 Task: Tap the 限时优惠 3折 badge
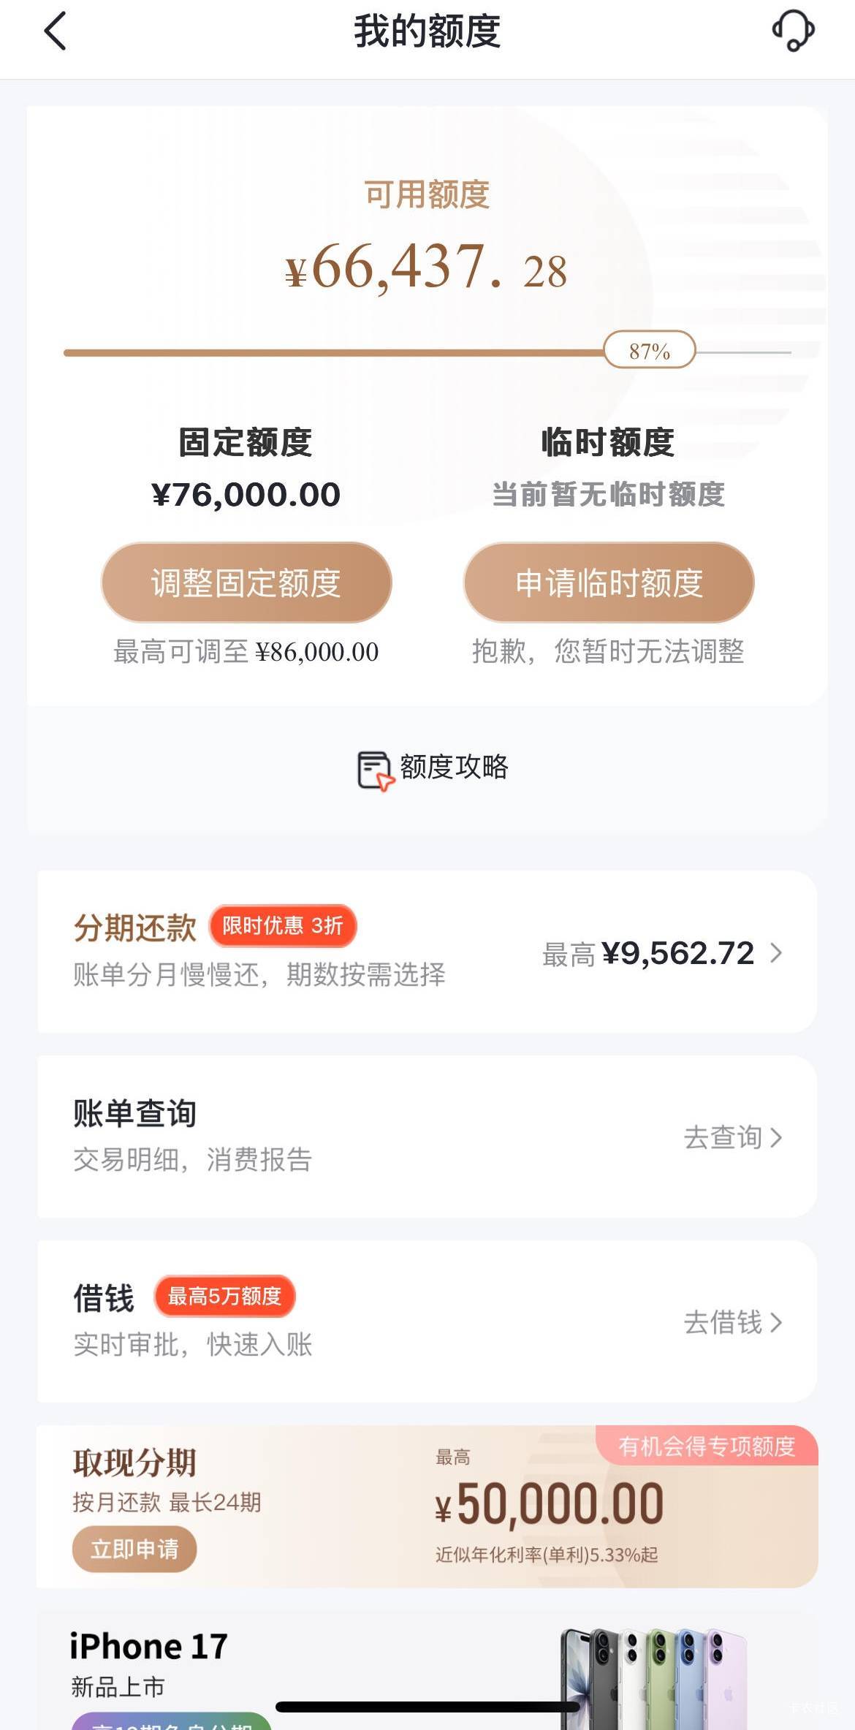coord(283,926)
